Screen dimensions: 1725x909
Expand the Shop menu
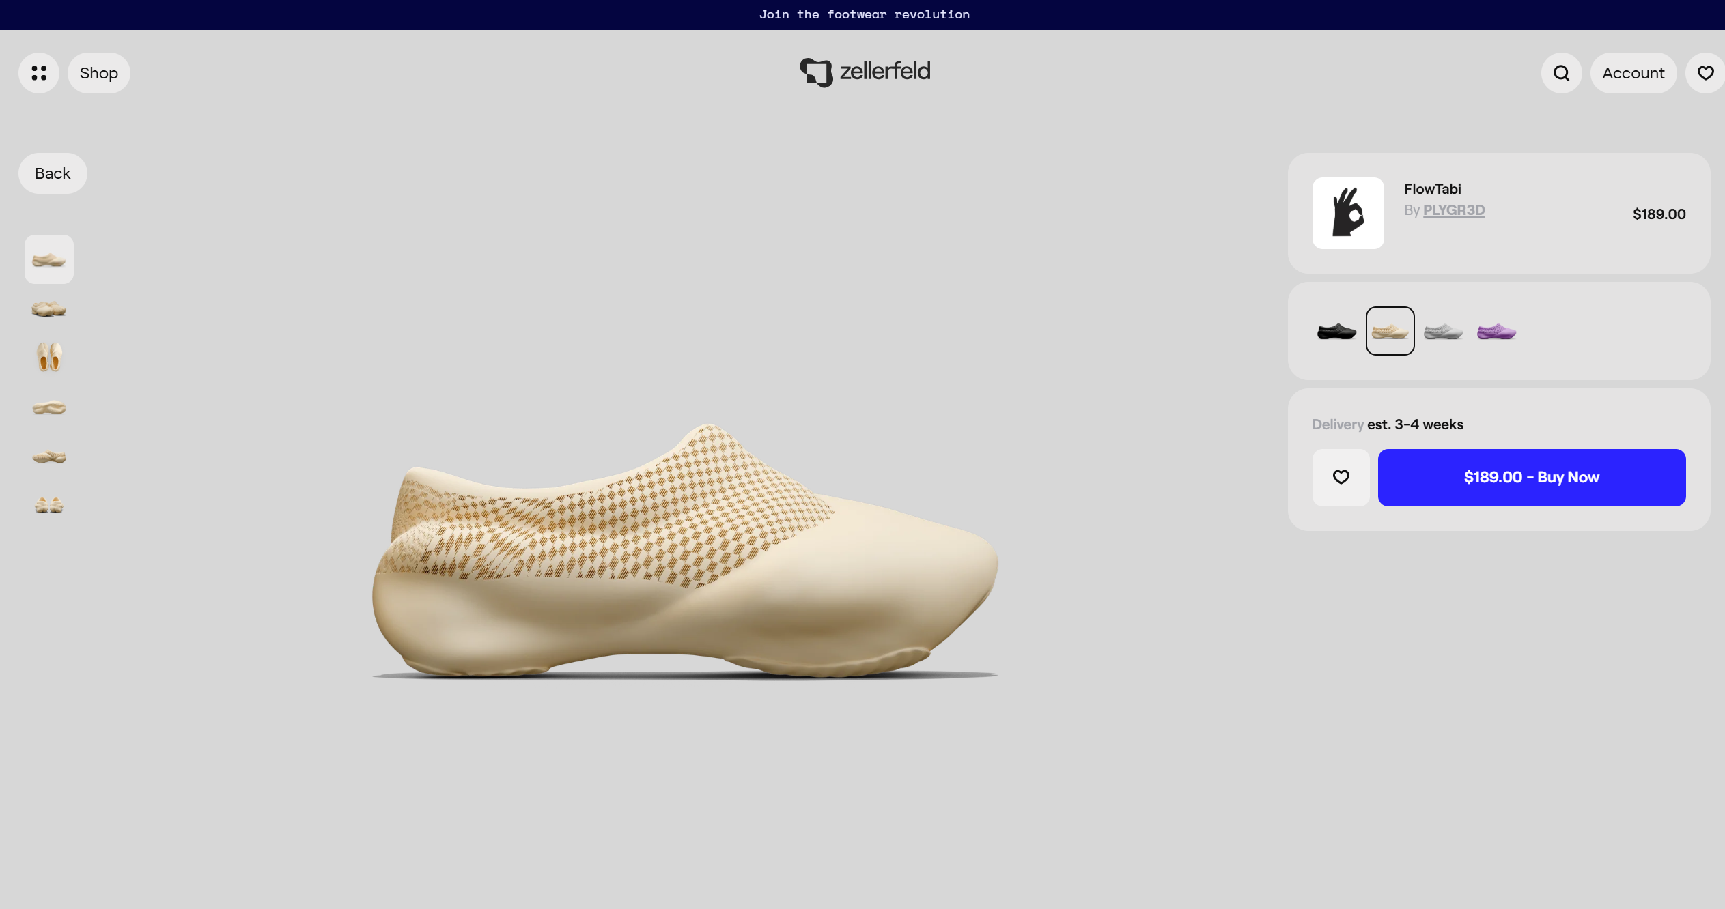coord(98,73)
